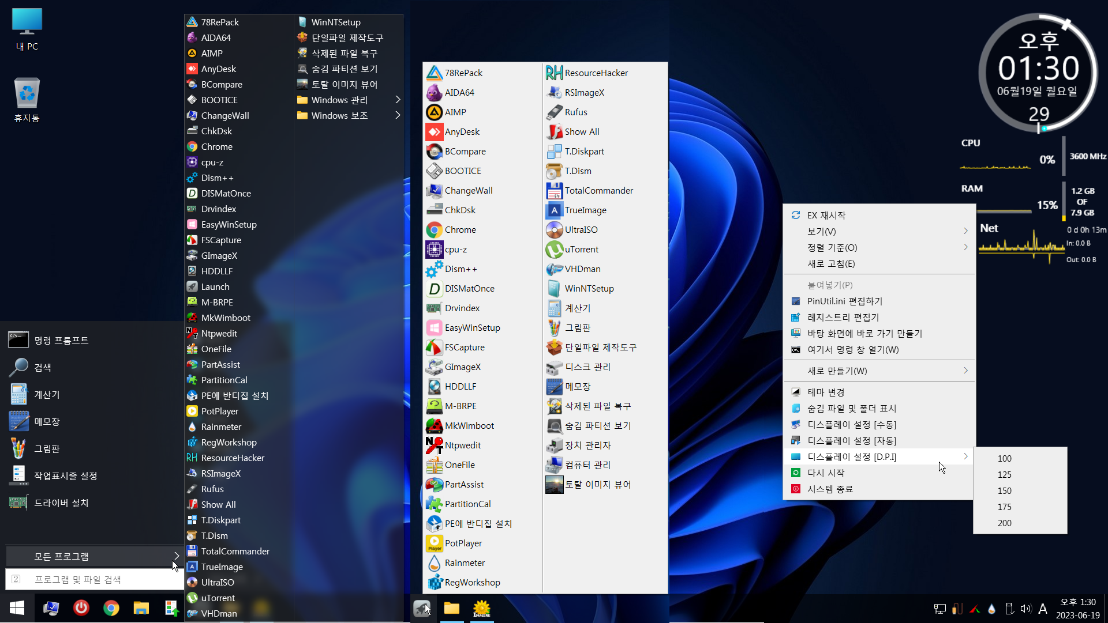Click the RAM usage meter widget
The width and height of the screenshot is (1108, 623).
tap(1033, 201)
